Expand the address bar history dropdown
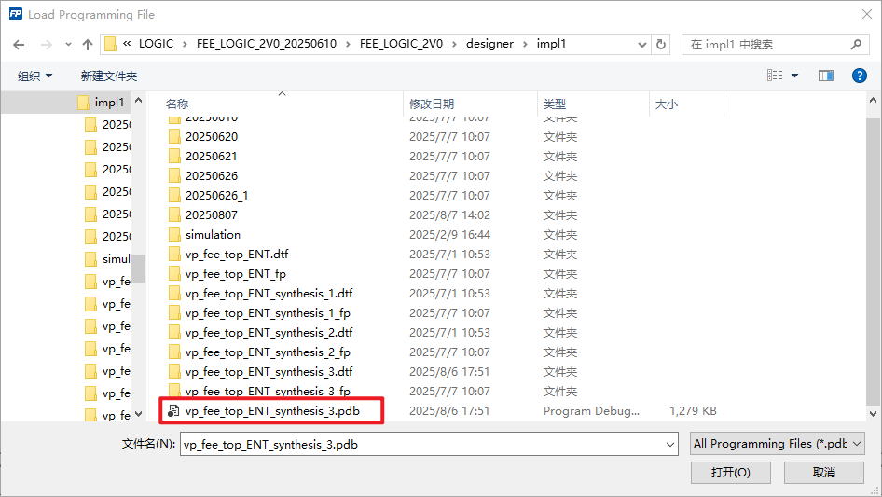Screen dimensions: 882x497 click(641, 45)
